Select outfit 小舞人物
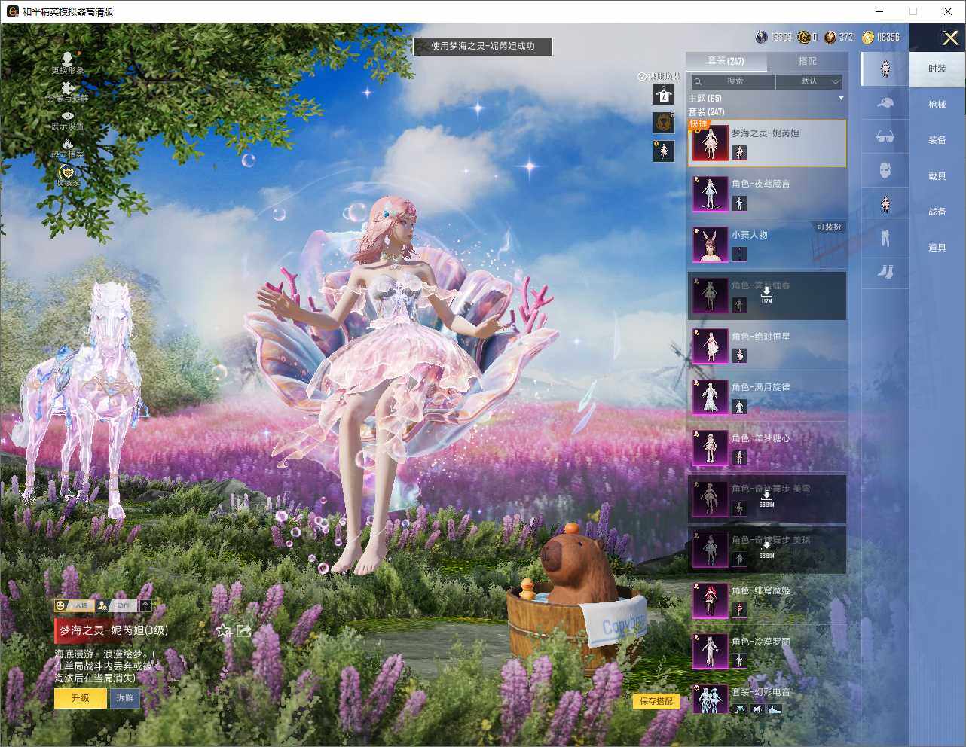This screenshot has width=966, height=747. (766, 245)
